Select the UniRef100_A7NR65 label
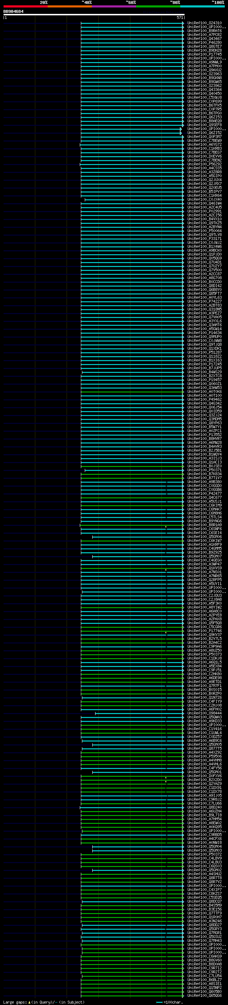228x1005 pixels. [x=204, y=575]
